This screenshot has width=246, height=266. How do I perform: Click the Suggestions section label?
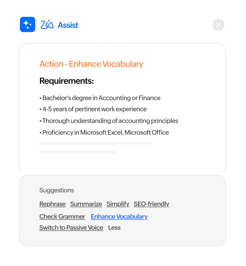57,190
